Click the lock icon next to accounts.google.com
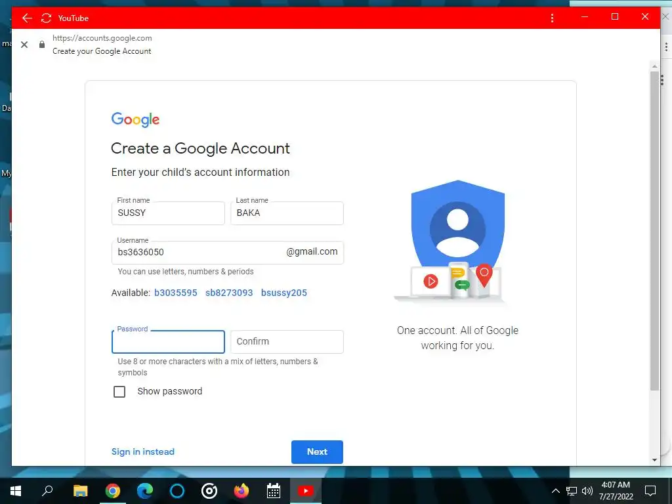This screenshot has height=504, width=672. (x=42, y=44)
